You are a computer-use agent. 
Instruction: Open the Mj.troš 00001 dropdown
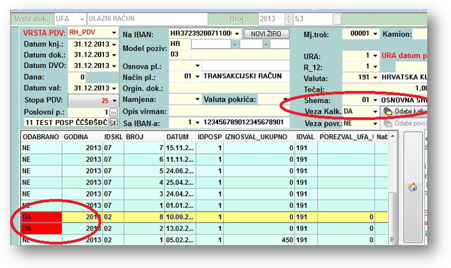375,34
